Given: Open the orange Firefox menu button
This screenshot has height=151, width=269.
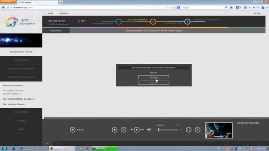Looking at the screenshot, I should (8, 2).
